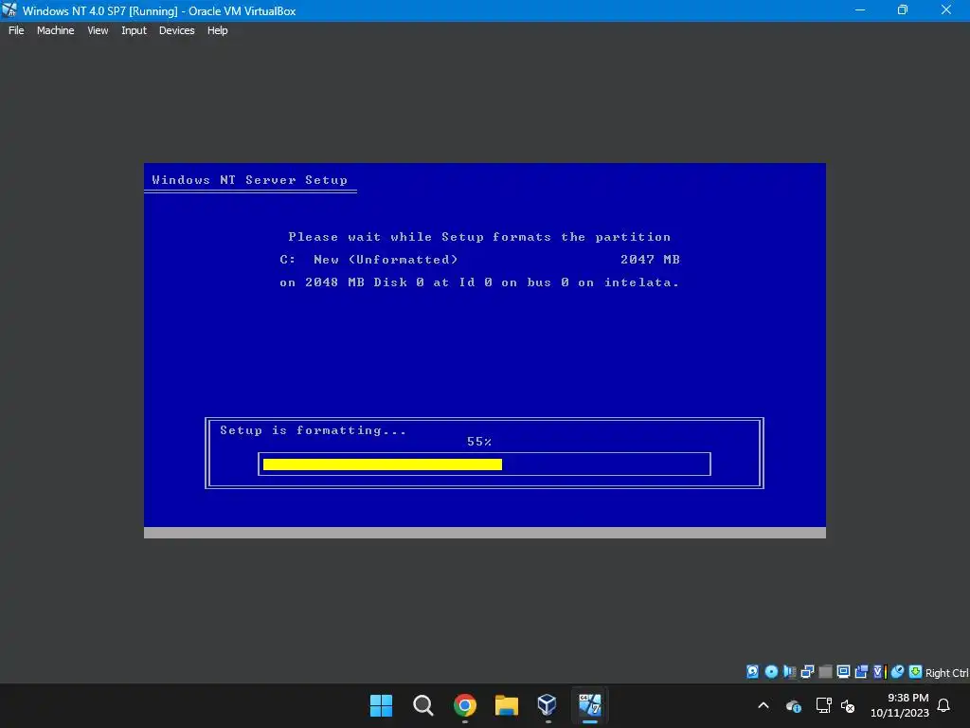Screen dimensions: 970x728
Task: Click the VirtualBox window title icon
Action: [x=9, y=9]
